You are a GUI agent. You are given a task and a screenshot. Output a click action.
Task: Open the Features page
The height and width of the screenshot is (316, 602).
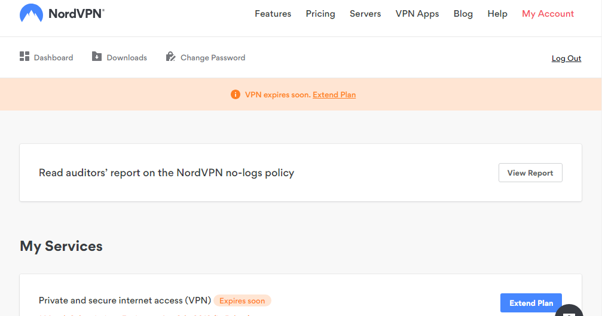[273, 14]
